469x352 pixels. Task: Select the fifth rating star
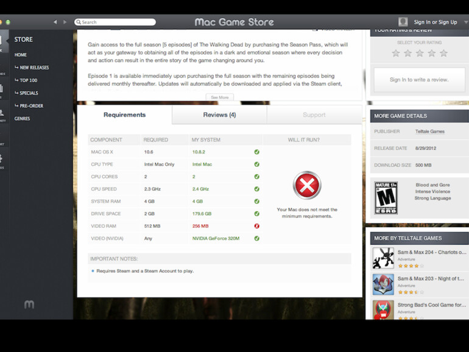[x=443, y=53]
